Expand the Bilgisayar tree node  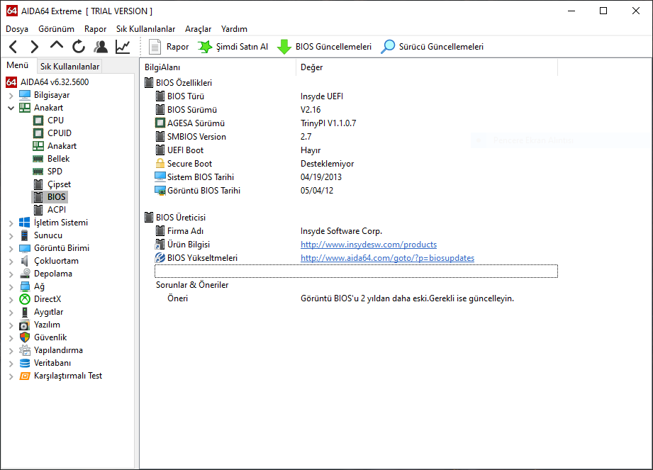pos(11,95)
